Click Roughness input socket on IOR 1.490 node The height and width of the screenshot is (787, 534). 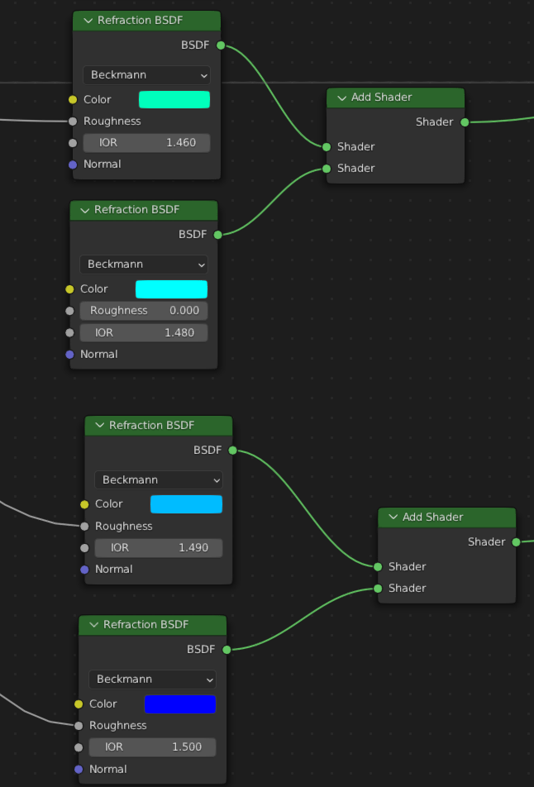click(x=85, y=526)
